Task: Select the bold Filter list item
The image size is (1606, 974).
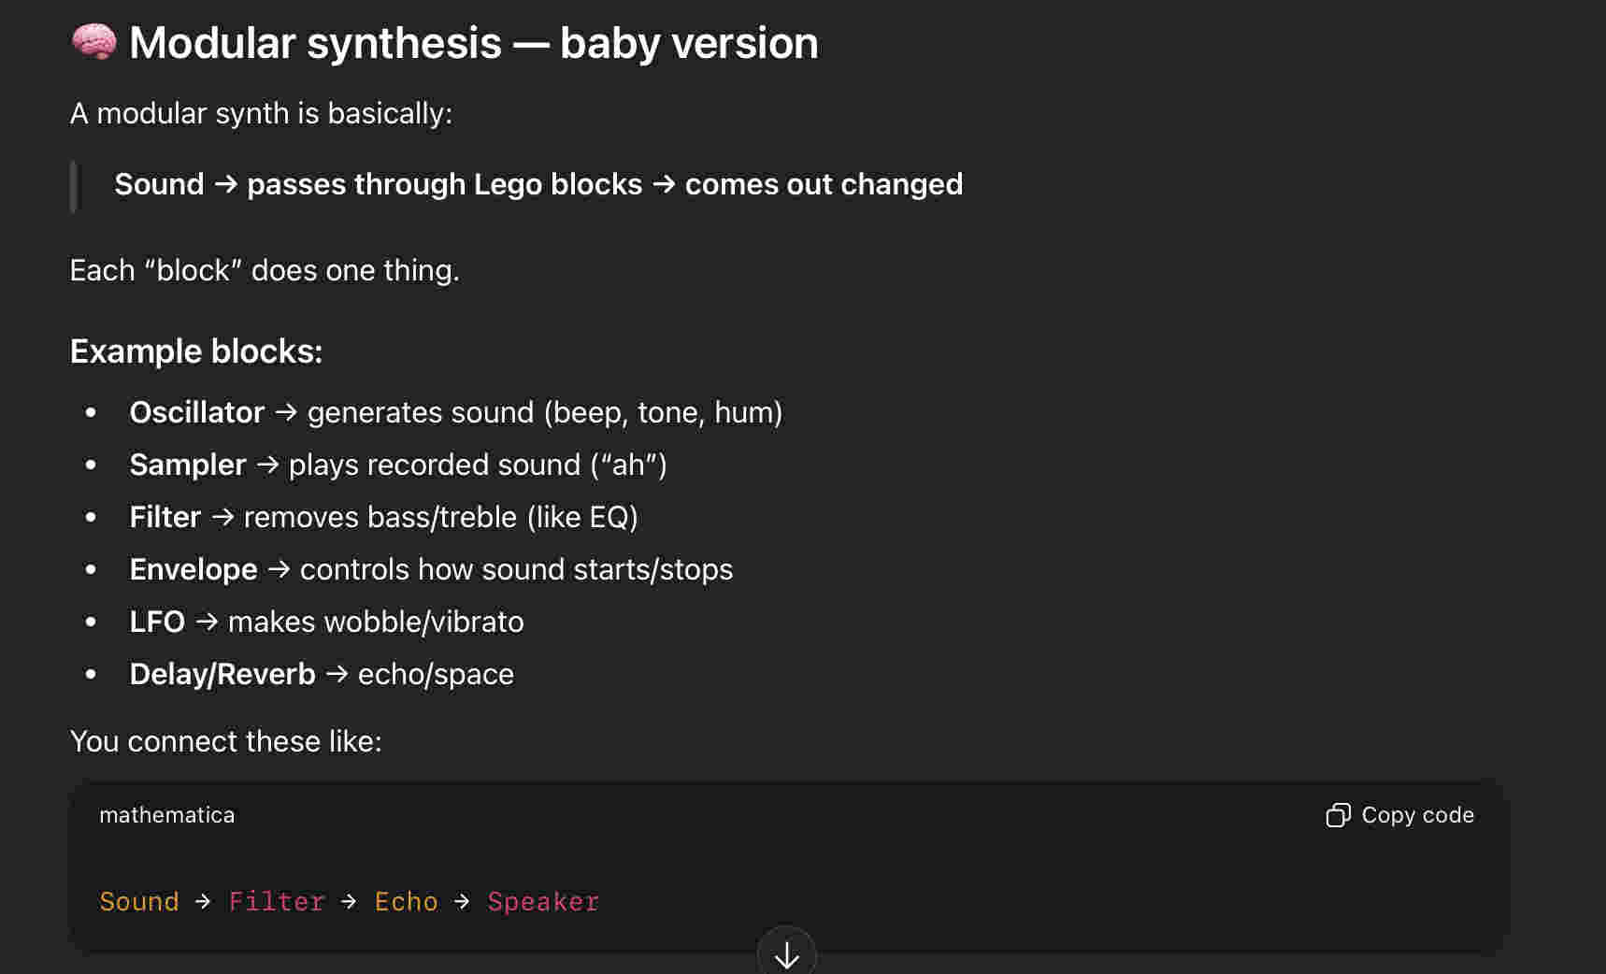Action: (x=165, y=517)
